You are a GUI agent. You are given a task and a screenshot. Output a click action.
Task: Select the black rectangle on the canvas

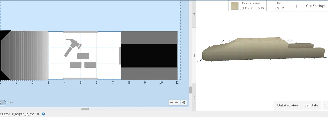tap(149, 56)
